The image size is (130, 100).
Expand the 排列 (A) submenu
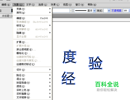(x=32, y=13)
